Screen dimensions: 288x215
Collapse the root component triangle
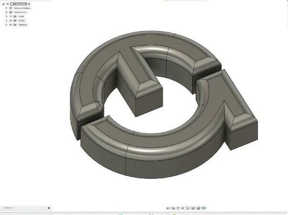(3, 4)
